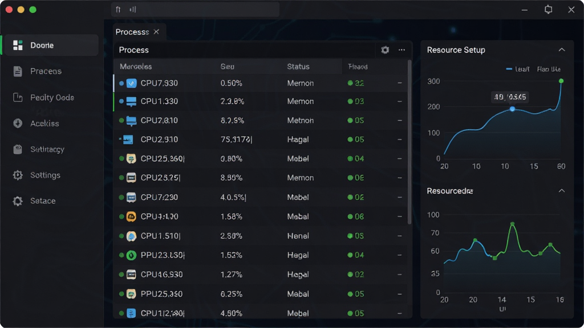This screenshot has width=584, height=328.
Task: Toggle the second legend entry in Resource Setup
Action: (549, 69)
